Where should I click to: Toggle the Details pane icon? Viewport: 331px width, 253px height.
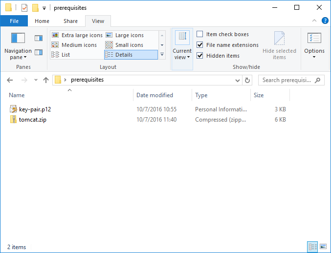click(x=39, y=52)
